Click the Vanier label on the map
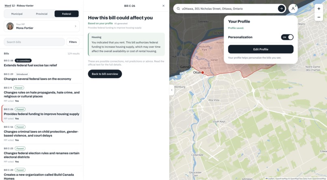This screenshot has height=180, width=327. (x=214, y=60)
